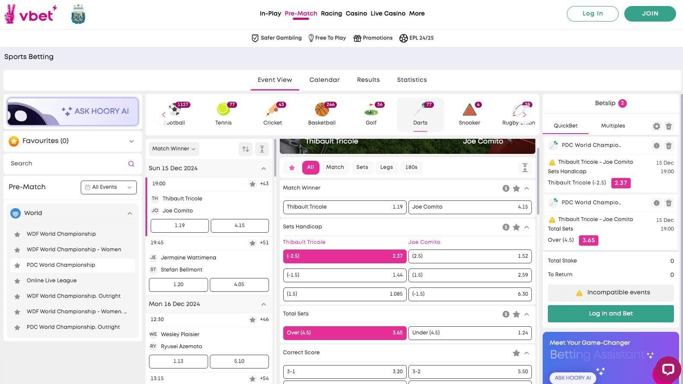Open the Ask Hoory AI banner
This screenshot has width=683, height=384.
pyautogui.click(x=73, y=112)
